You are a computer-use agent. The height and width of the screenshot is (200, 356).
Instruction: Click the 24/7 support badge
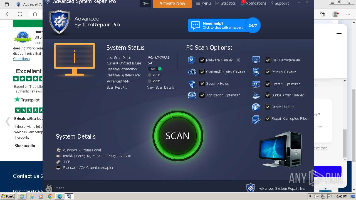pos(253,25)
